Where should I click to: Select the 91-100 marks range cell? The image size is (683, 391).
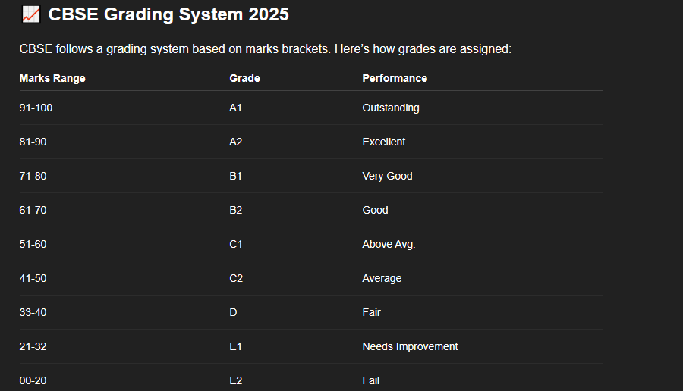pyautogui.click(x=36, y=108)
